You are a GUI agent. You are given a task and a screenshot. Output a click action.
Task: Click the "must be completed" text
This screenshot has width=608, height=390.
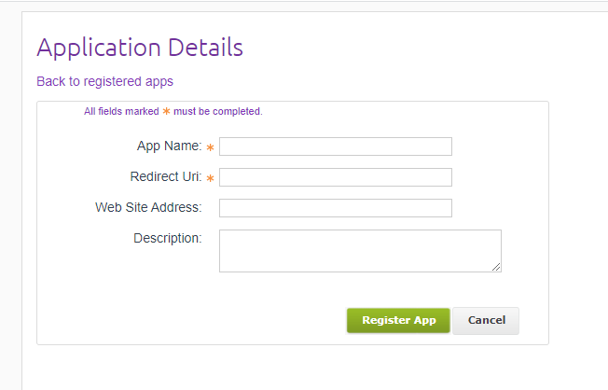(218, 111)
